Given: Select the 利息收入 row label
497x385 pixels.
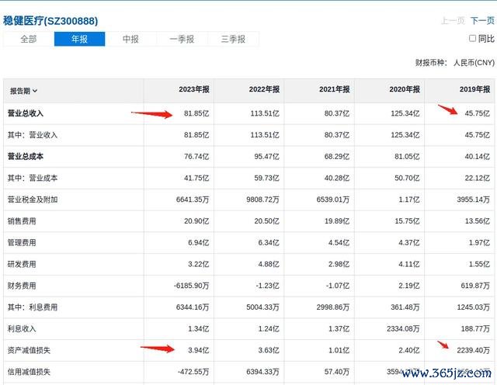Looking at the screenshot, I should (22, 329).
